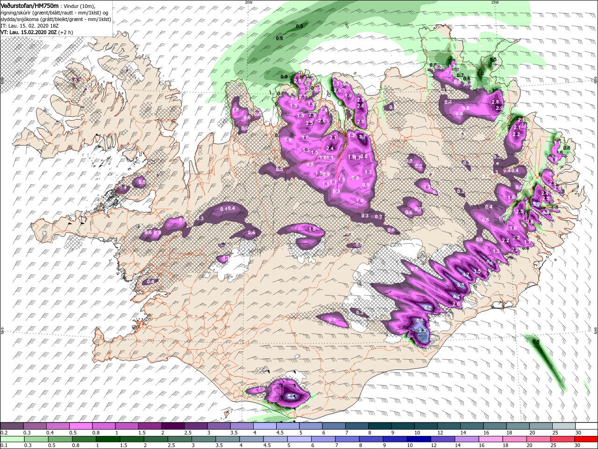Click the Veðurstofan/HM750m title text
The image size is (598, 449).
[x=29, y=5]
